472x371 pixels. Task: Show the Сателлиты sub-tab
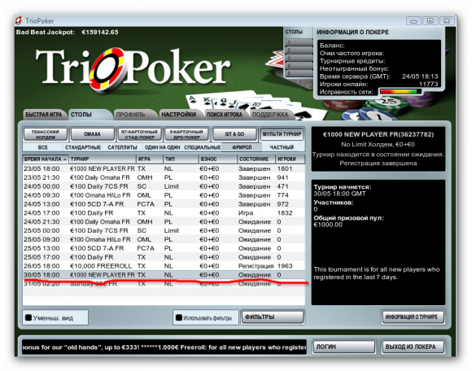click(x=122, y=147)
